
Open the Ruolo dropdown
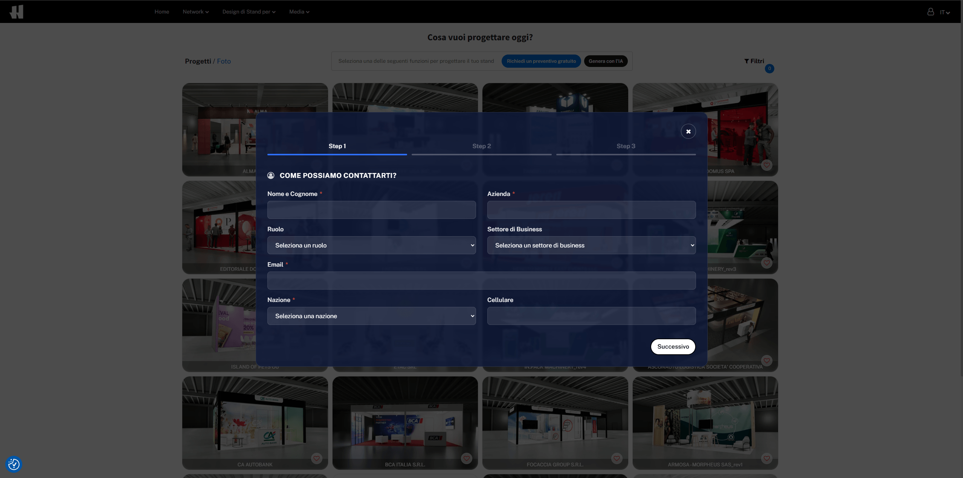pyautogui.click(x=371, y=245)
